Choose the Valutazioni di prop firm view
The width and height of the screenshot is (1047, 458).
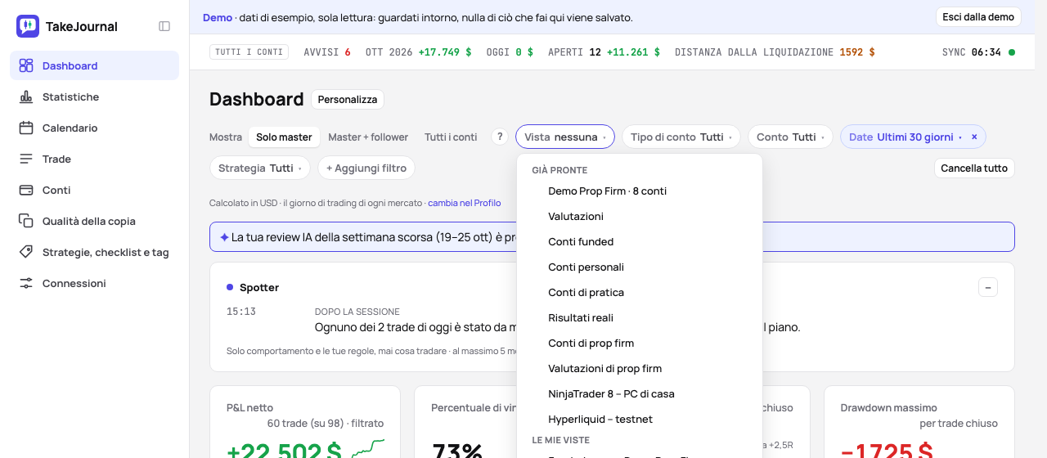(x=640, y=369)
